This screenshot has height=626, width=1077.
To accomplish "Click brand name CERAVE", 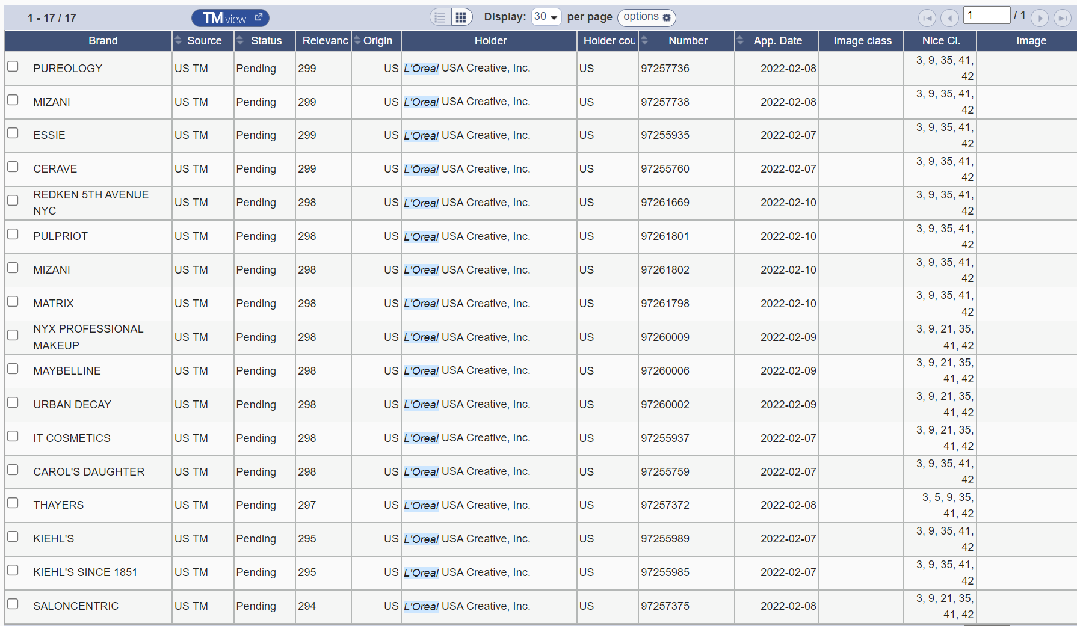I will coord(55,169).
